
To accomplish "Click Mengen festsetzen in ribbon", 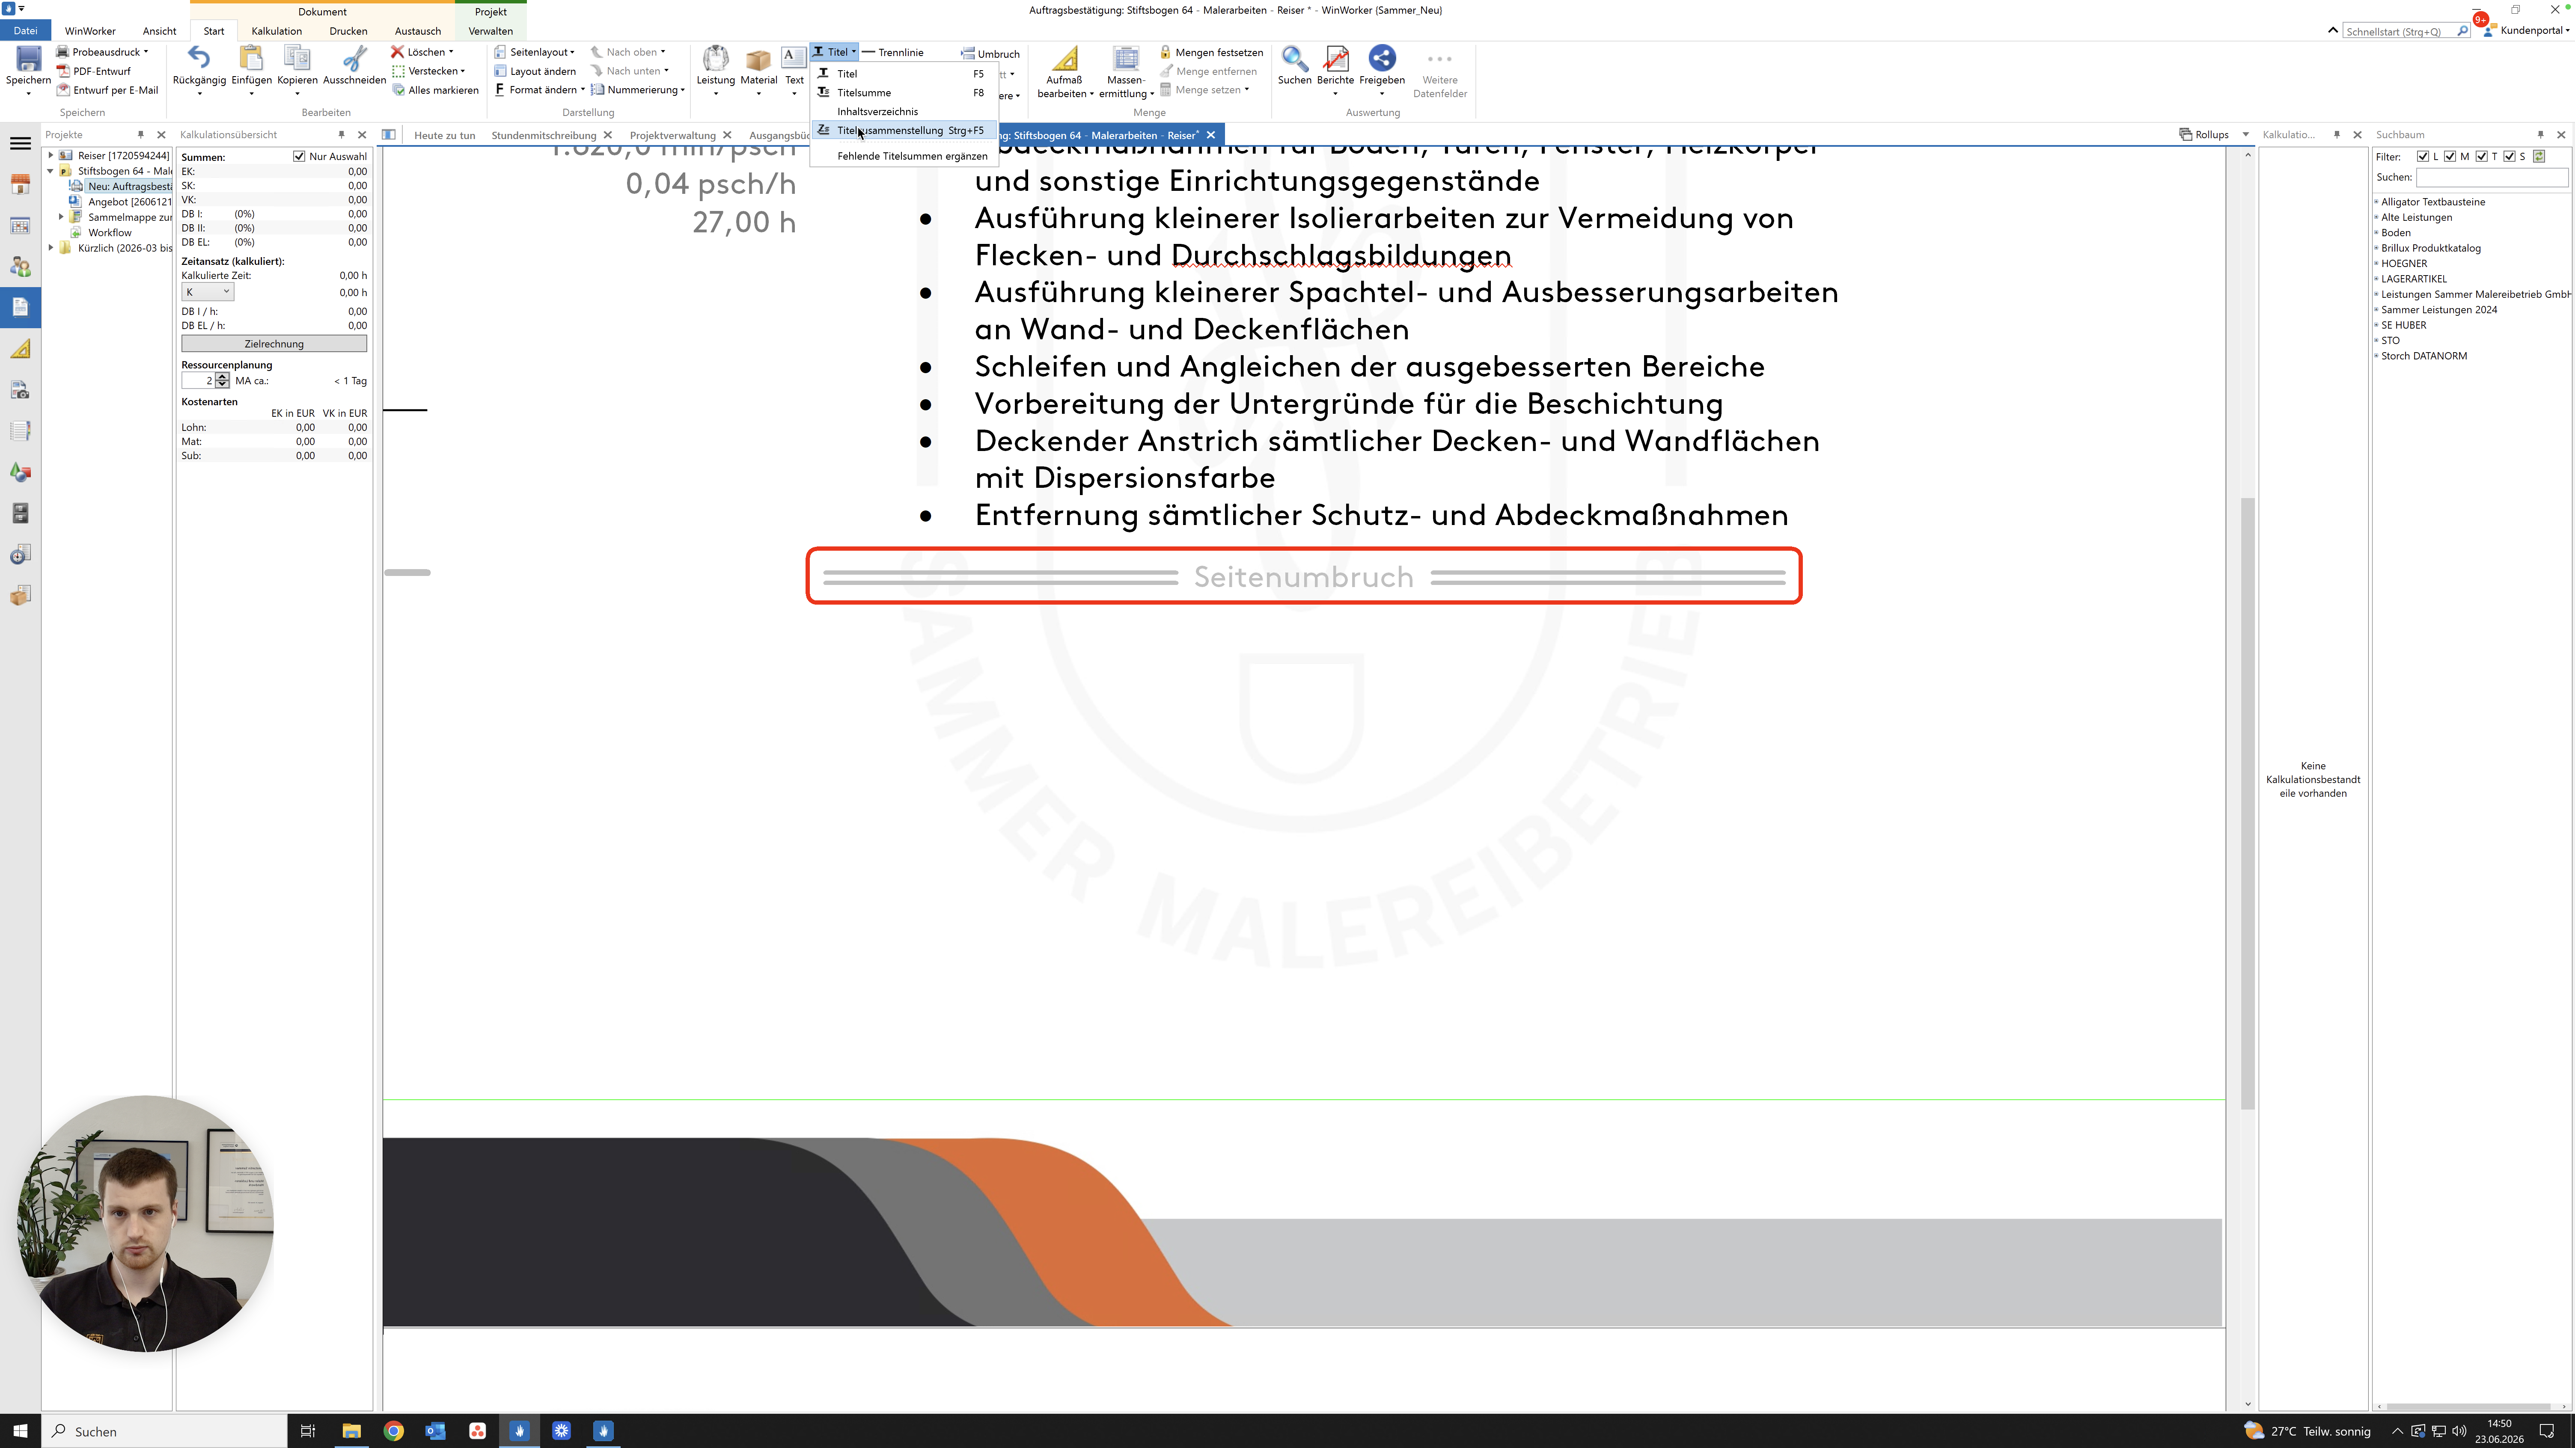I will [x=1212, y=52].
